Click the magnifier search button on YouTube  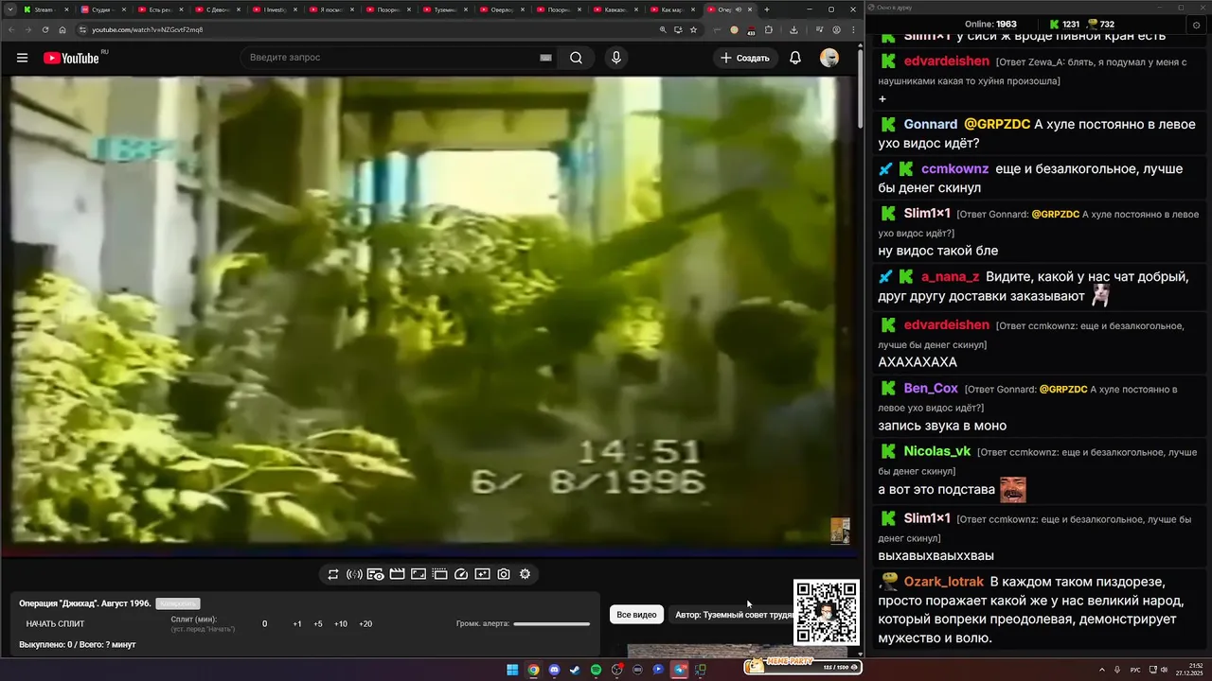pos(576,58)
